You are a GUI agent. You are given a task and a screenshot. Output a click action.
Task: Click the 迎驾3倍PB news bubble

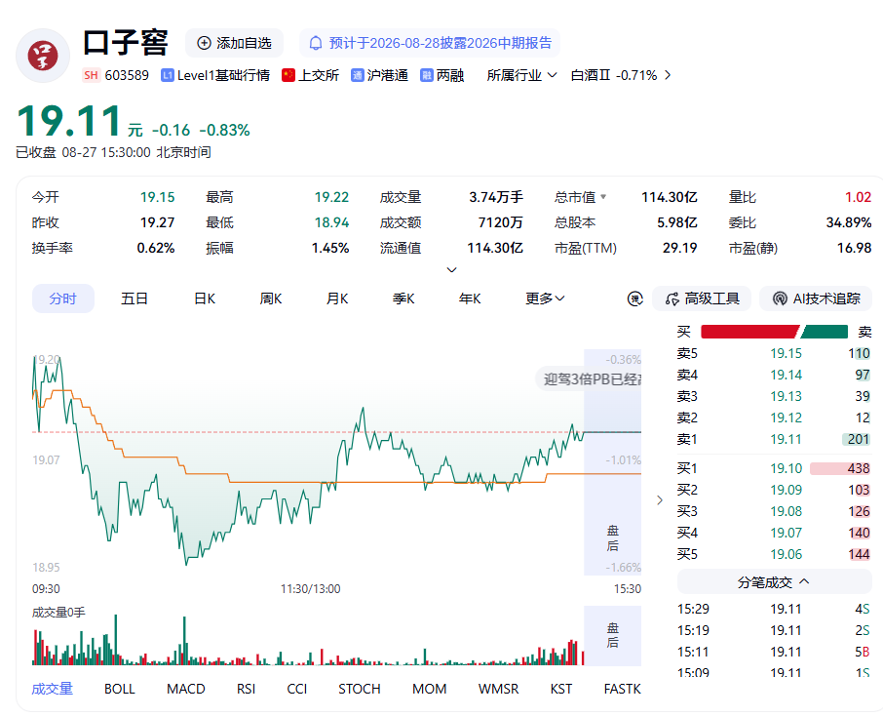point(589,379)
